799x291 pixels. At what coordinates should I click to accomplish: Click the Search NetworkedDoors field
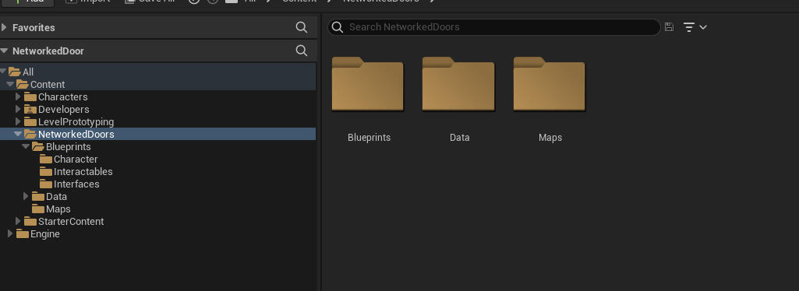[x=493, y=27]
